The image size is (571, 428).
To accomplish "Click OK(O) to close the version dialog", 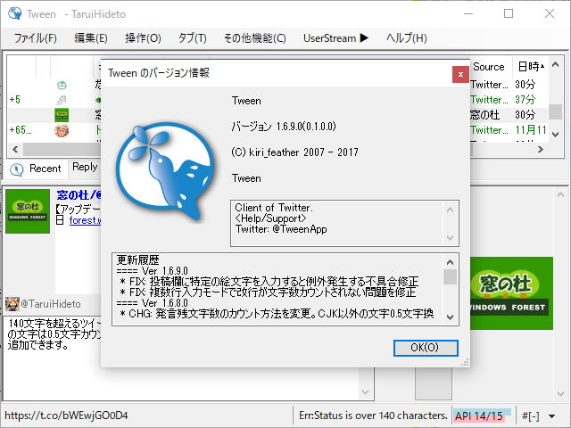I will click(x=426, y=348).
